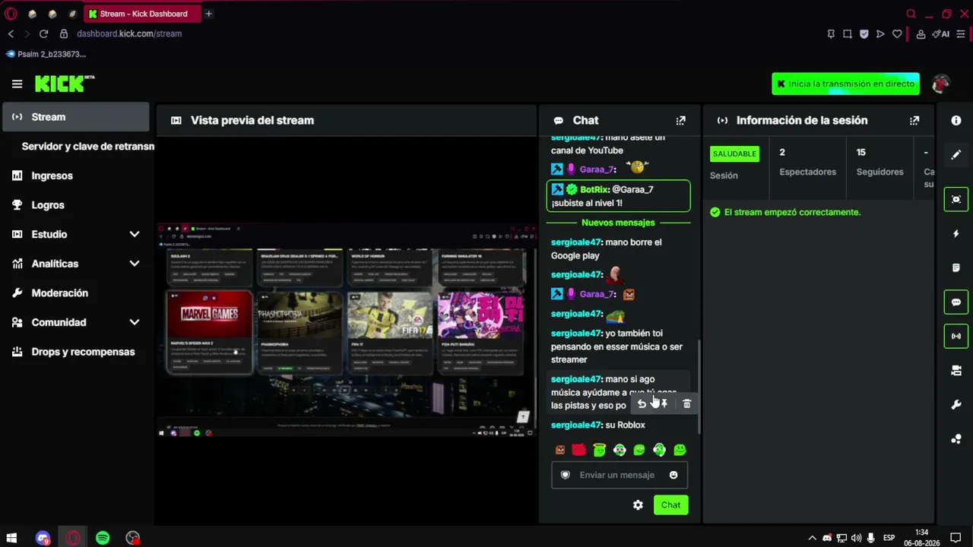Toggle the stream preview panel icon
973x547 pixels.
click(x=956, y=199)
